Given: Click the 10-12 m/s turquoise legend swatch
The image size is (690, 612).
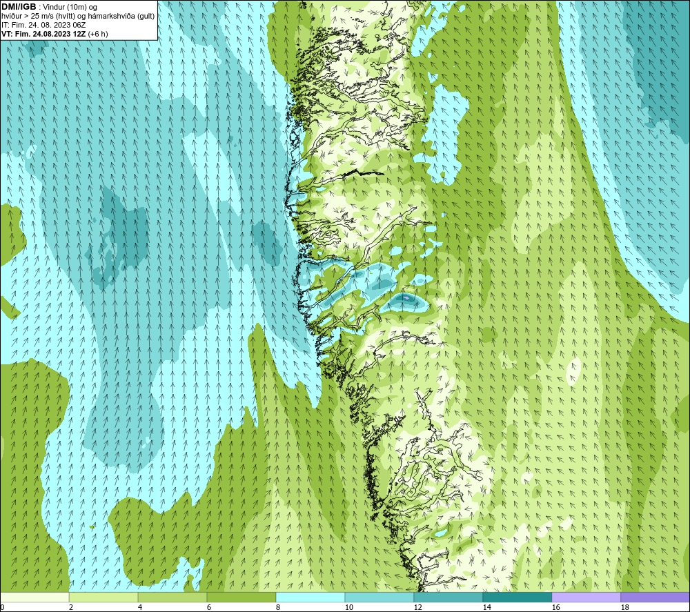Looking at the screenshot, I should click(x=379, y=597).
